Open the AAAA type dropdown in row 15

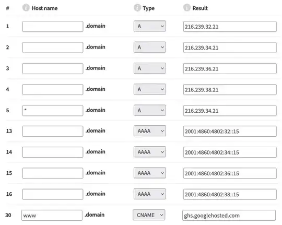click(150, 173)
